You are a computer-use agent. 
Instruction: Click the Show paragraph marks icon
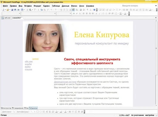[x=88, y=10]
